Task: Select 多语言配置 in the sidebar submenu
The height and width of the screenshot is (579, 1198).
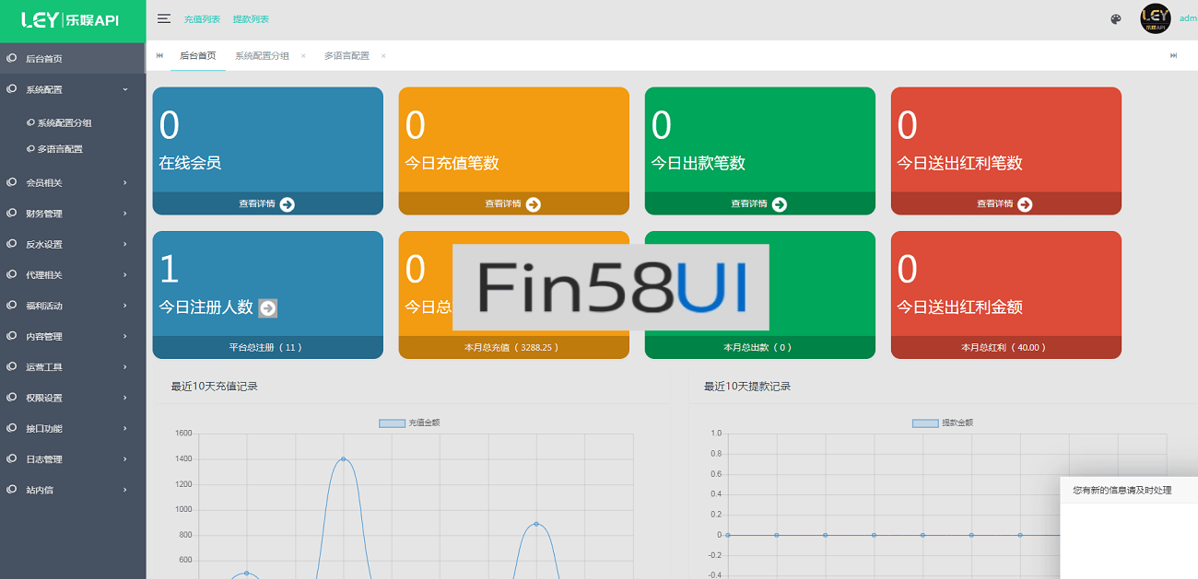Action: click(60, 149)
